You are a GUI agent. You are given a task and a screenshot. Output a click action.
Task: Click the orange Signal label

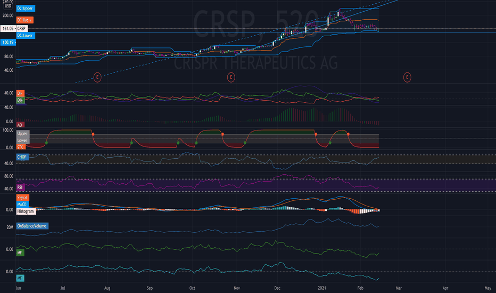22,198
